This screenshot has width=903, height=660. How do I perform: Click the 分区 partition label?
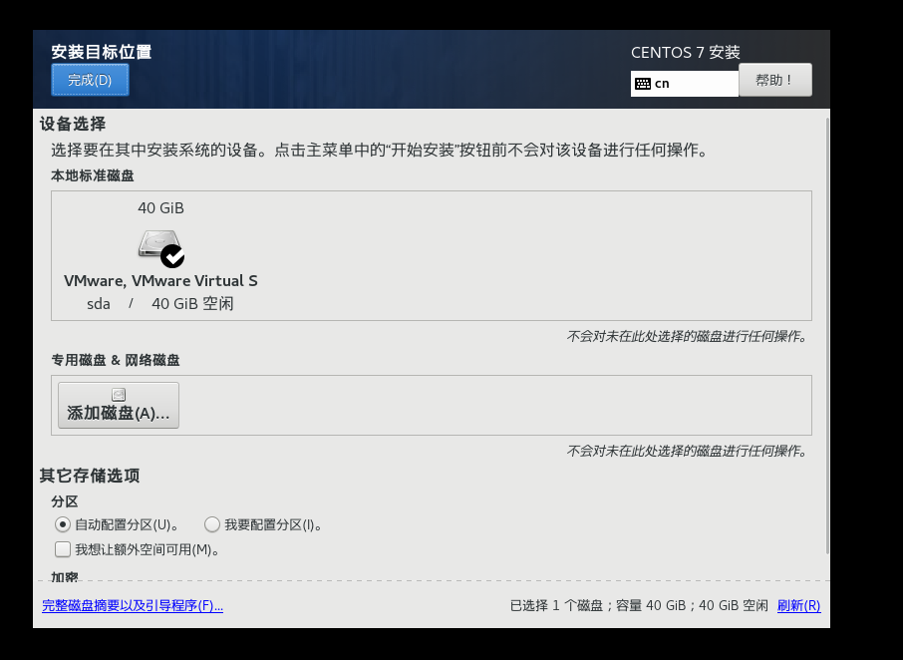(x=65, y=501)
